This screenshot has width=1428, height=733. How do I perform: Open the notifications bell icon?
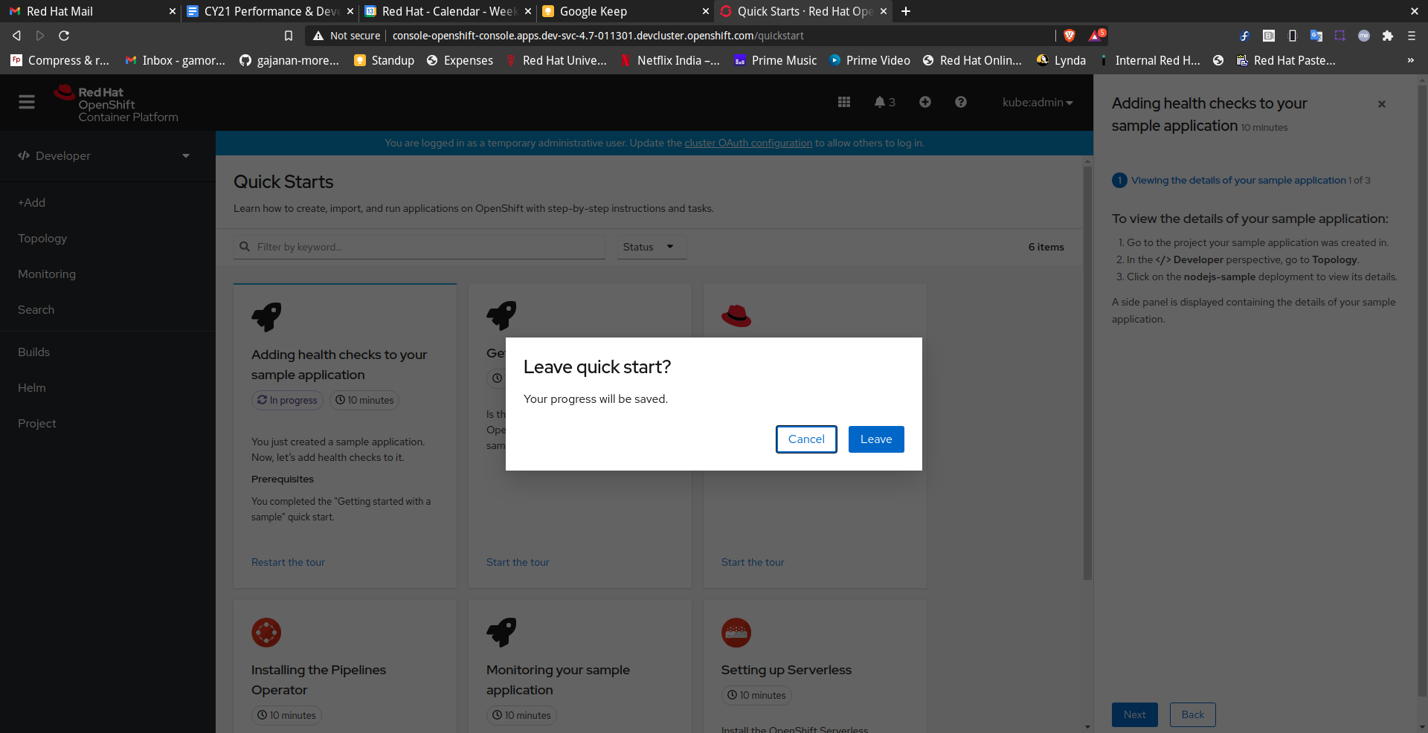click(x=884, y=102)
